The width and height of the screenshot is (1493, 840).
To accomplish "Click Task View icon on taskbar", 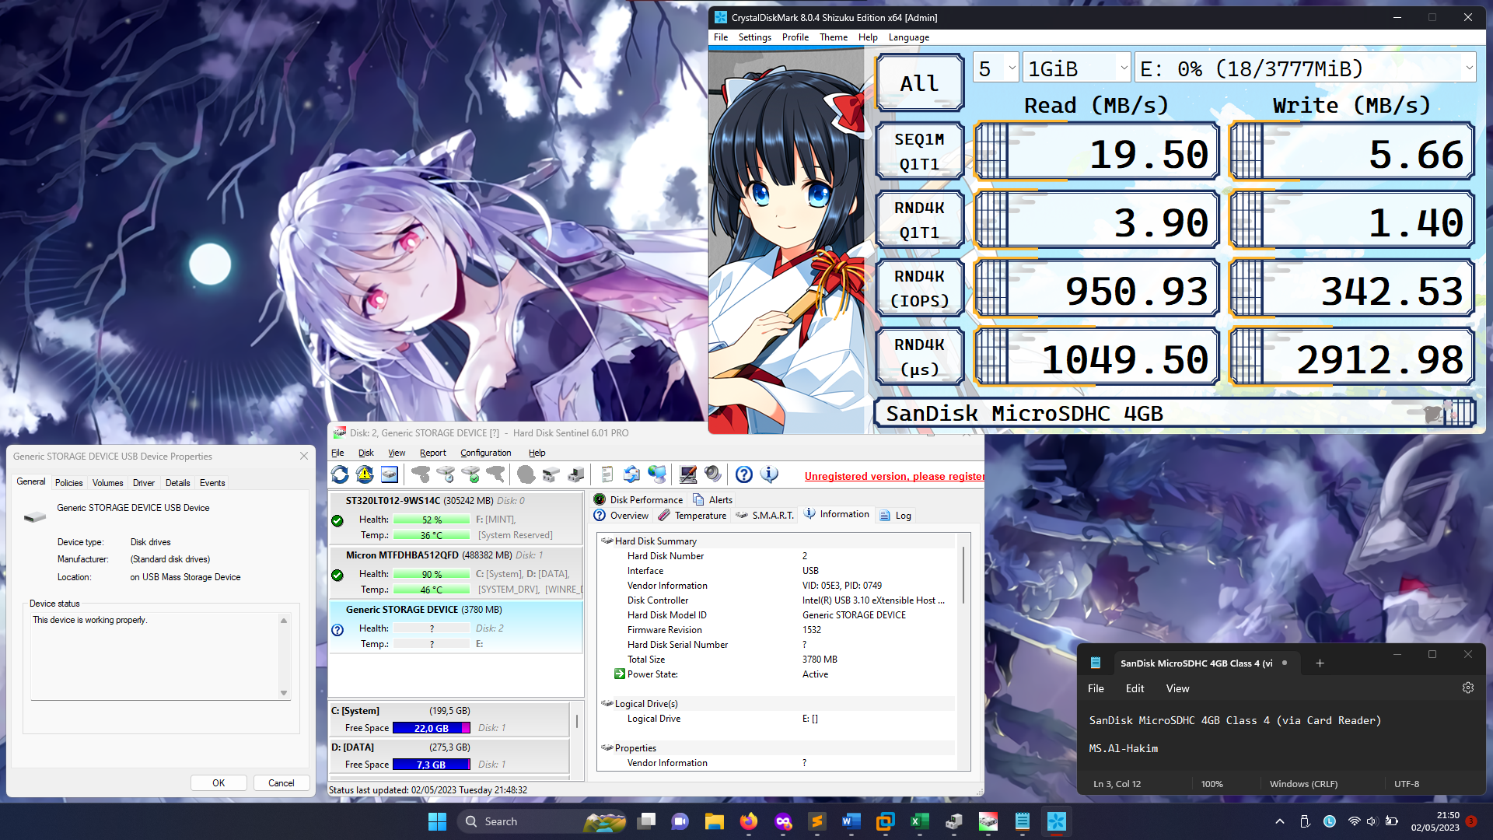I will [x=646, y=821].
